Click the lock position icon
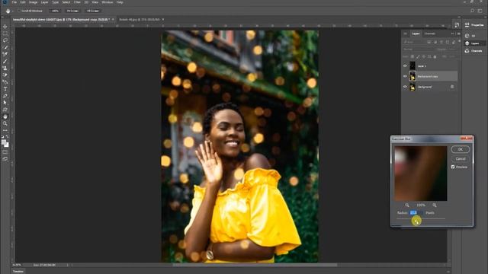This screenshot has height=274, width=488. point(424,56)
